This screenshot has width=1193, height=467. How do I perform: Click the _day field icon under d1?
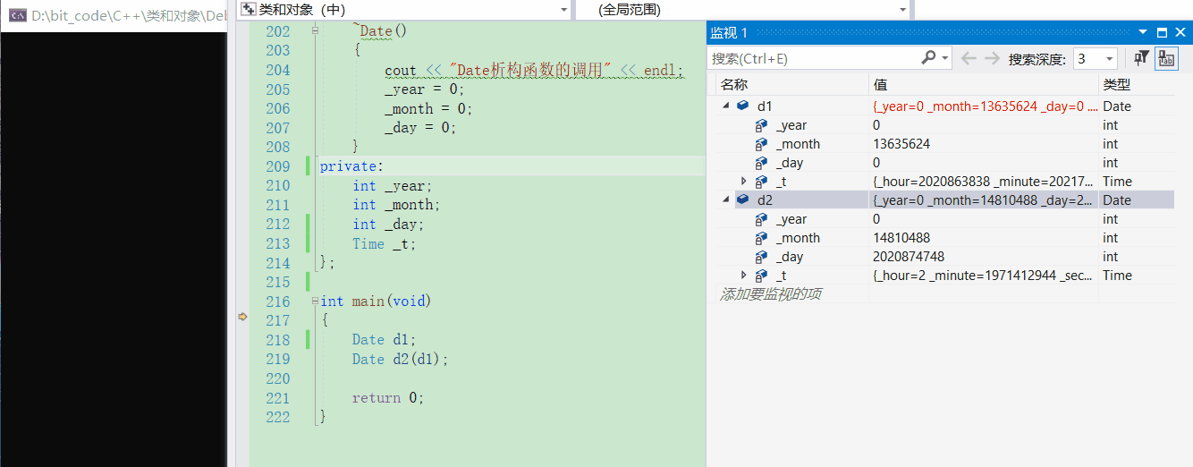point(762,163)
